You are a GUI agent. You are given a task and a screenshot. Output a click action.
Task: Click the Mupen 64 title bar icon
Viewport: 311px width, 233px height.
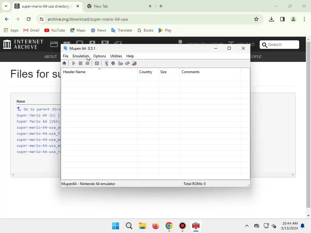click(66, 48)
